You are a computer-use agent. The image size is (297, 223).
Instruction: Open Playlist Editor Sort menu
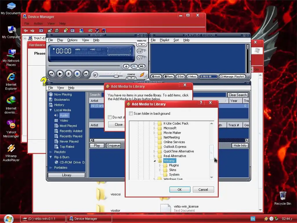(x=176, y=40)
